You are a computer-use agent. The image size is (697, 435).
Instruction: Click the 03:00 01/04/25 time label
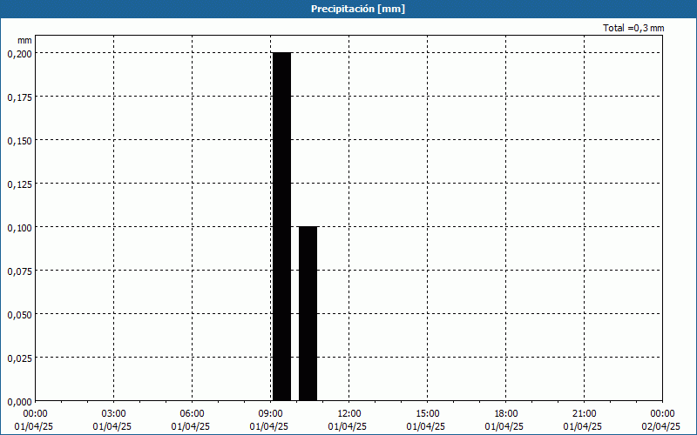(x=112, y=420)
